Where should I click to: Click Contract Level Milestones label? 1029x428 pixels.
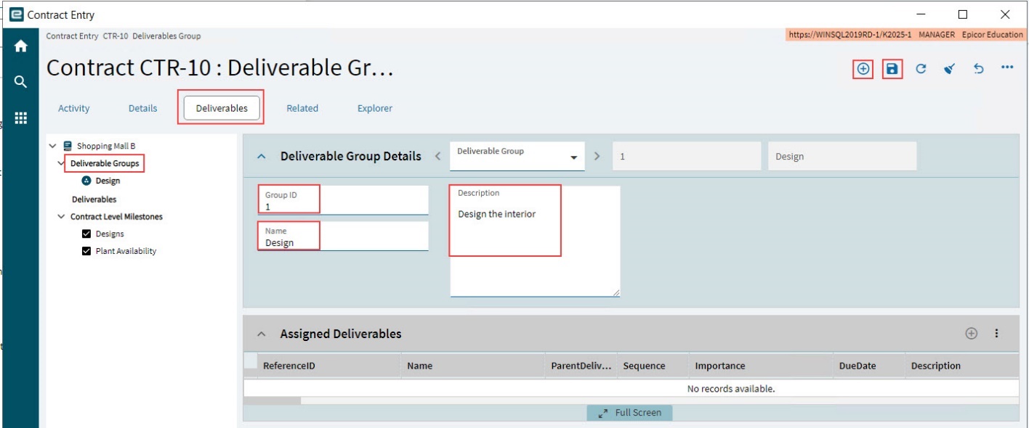pyautogui.click(x=116, y=216)
